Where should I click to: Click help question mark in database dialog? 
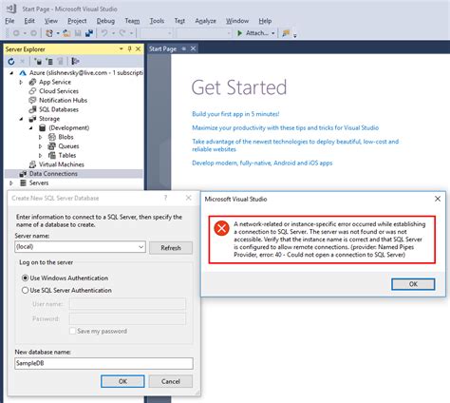click(x=165, y=198)
